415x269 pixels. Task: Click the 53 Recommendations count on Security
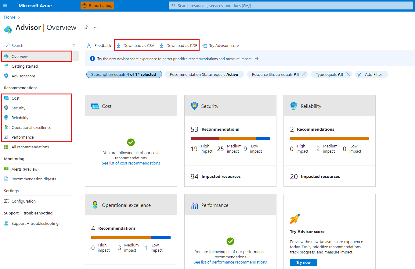(215, 129)
